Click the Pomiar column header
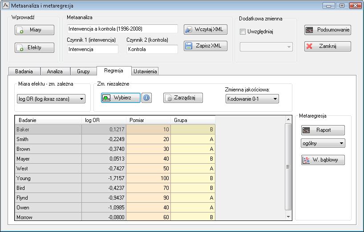Image resolution: width=364 pixels, height=232 pixels. (149, 120)
